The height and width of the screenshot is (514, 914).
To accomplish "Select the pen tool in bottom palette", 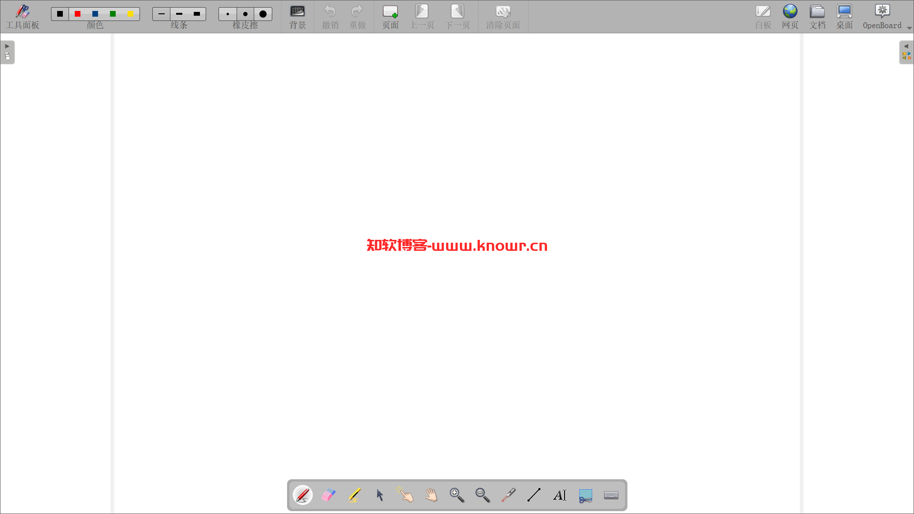I will (303, 495).
